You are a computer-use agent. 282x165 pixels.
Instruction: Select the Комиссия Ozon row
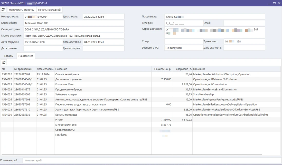[x=77, y=84]
